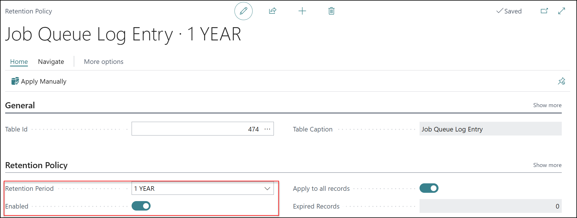Unpin the action bar with the pin icon
The width and height of the screenshot is (577, 218).
click(x=561, y=81)
